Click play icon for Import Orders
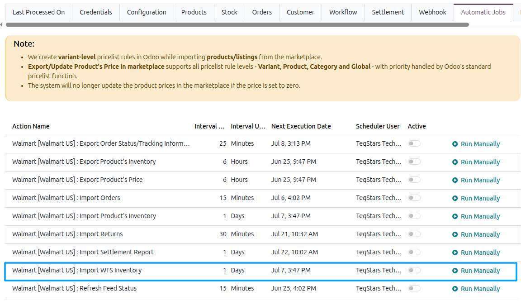Screen dimensions: 521x305 tap(455, 198)
